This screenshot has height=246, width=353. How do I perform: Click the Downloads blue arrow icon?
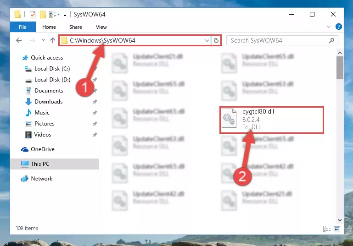28,102
